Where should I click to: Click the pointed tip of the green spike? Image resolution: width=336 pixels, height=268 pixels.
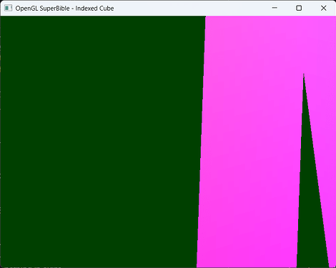pyautogui.click(x=304, y=75)
